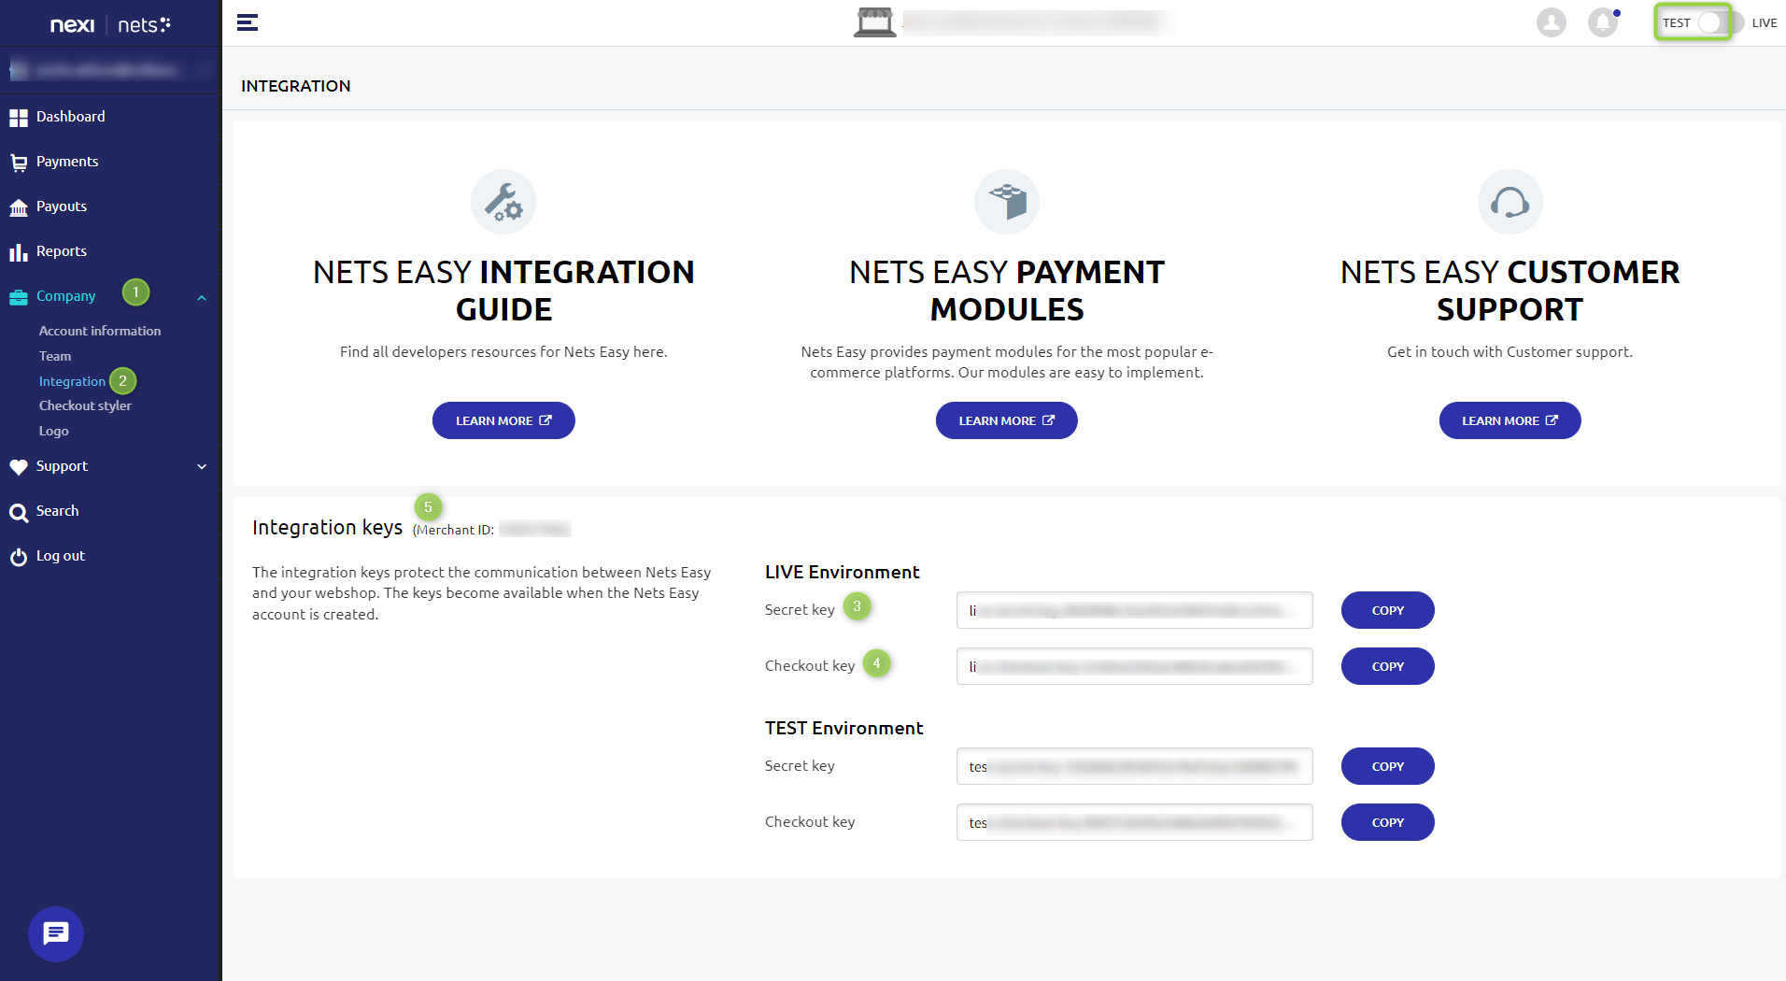Click the LIVE label by the toggle
The image size is (1786, 981).
pyautogui.click(x=1765, y=22)
